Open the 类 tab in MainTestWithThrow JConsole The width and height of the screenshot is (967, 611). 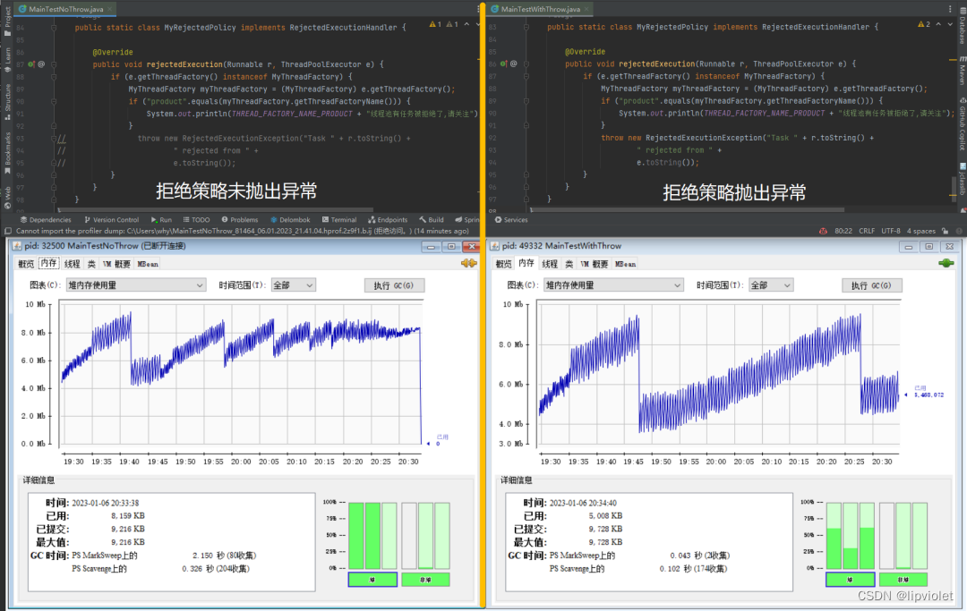[569, 264]
